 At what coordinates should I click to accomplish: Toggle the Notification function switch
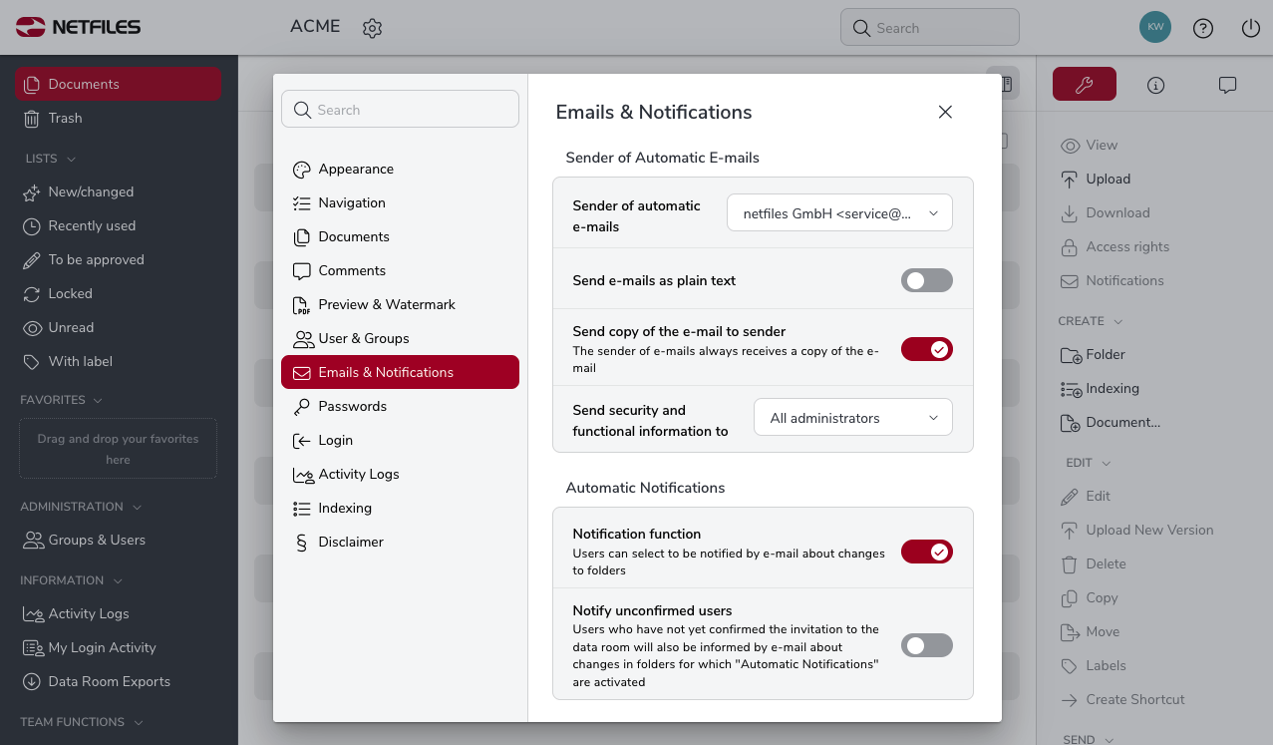click(927, 552)
